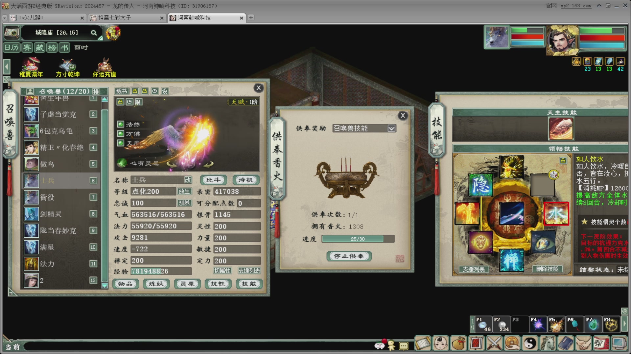Toggle the lock icon left of the top-row clock
631x354 pixels.
pyautogui.click(x=145, y=91)
